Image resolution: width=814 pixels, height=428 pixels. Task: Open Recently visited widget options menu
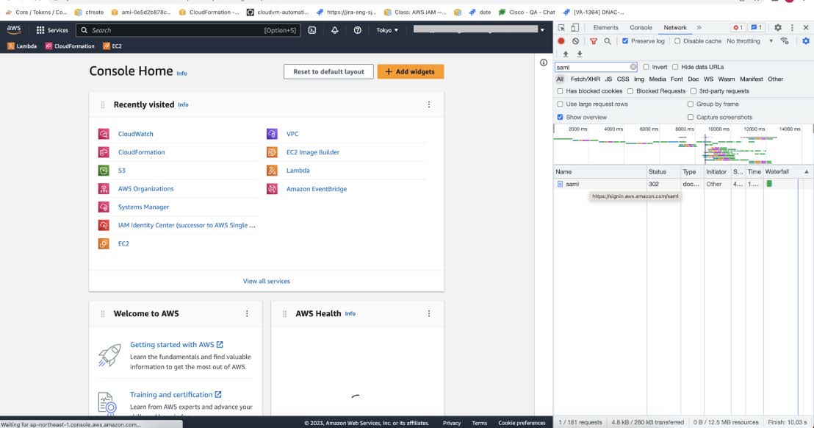[x=429, y=104]
